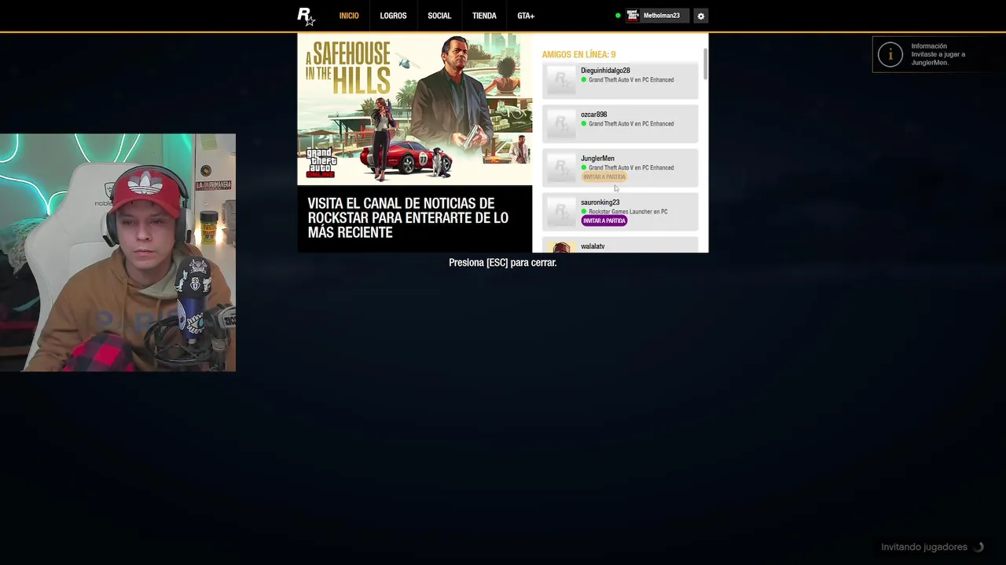Screen dimensions: 1006x565
Task: Click the Invitaste a jugar a JunglerMen notification
Action: coord(938,54)
